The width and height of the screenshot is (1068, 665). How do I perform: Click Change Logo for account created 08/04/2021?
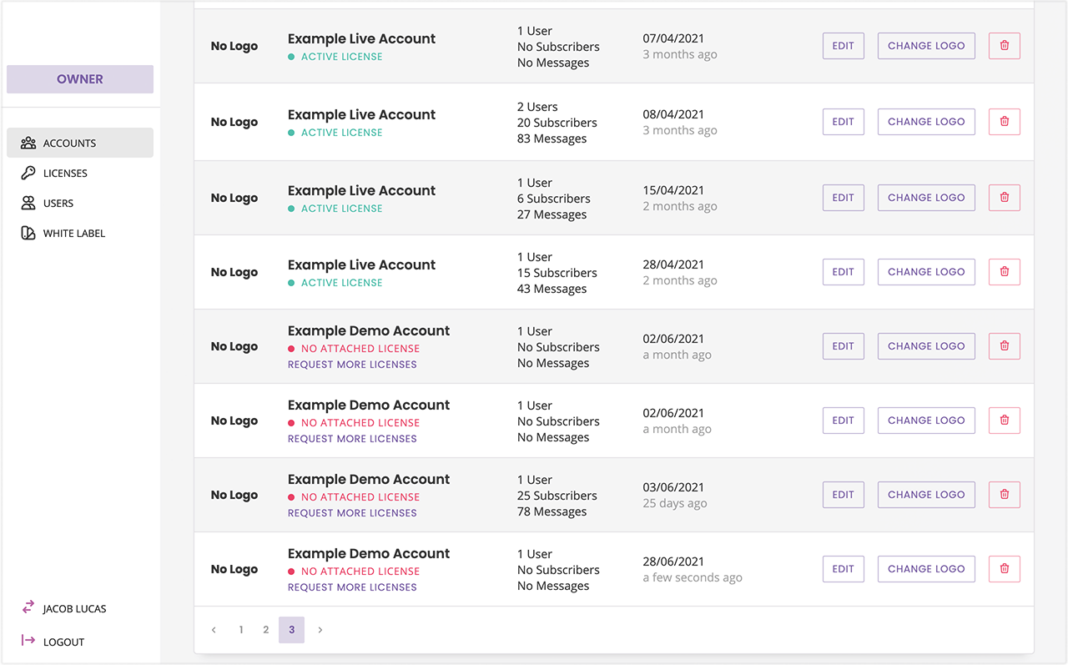pyautogui.click(x=926, y=121)
